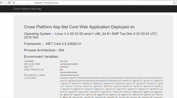Click the /usr/local/bin/dotnet path value

(69, 72)
